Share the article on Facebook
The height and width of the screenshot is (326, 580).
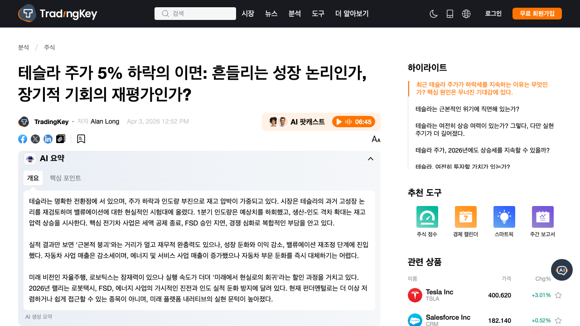(x=23, y=139)
